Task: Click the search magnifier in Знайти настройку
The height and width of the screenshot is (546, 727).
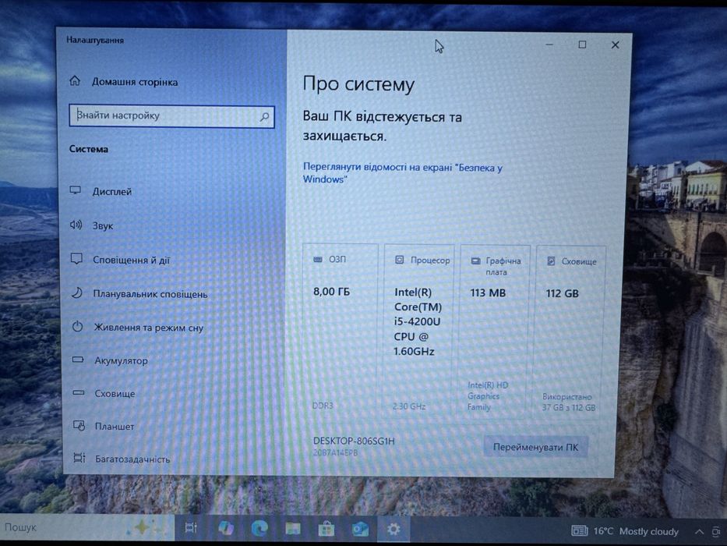Action: point(264,116)
